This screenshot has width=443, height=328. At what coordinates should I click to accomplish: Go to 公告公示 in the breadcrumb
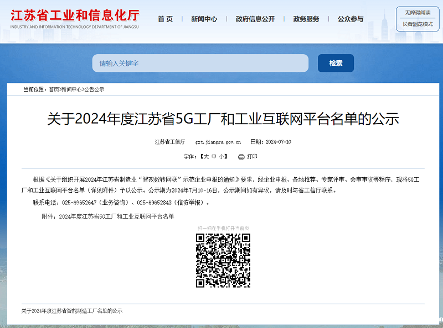(x=94, y=89)
